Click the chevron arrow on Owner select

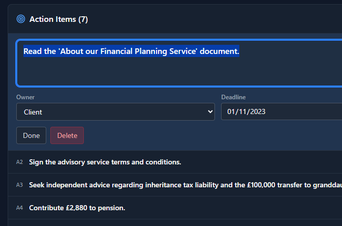210,112
